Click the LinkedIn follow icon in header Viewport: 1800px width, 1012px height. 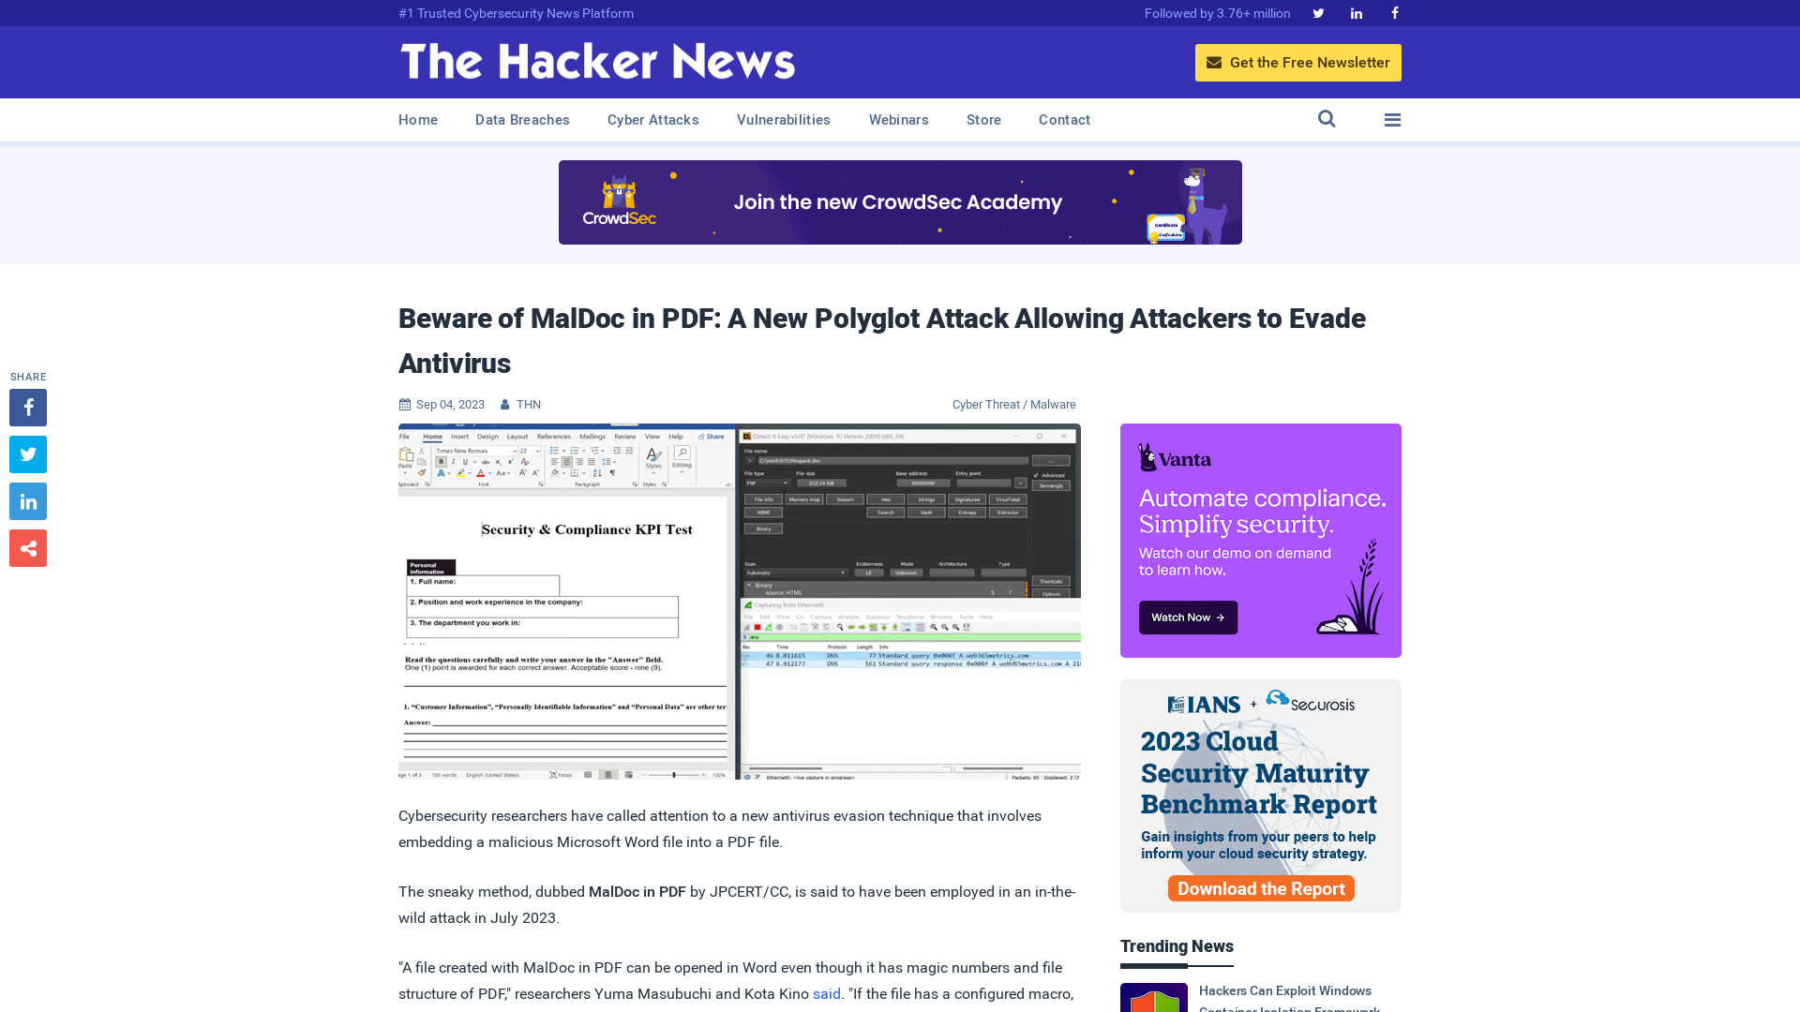coord(1357,12)
